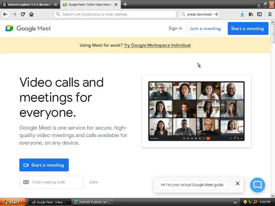Open a new browser tab
275x206 pixels.
tap(125, 4)
